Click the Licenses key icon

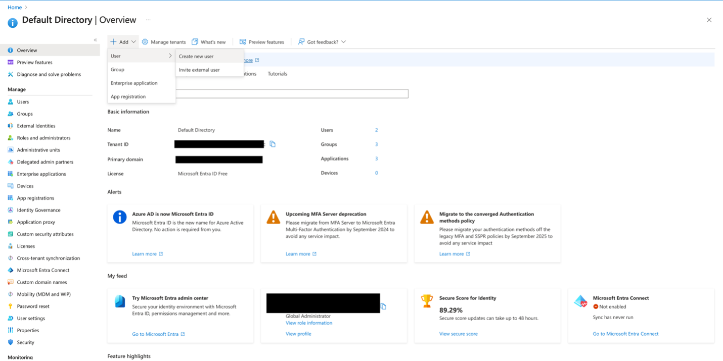(x=11, y=246)
